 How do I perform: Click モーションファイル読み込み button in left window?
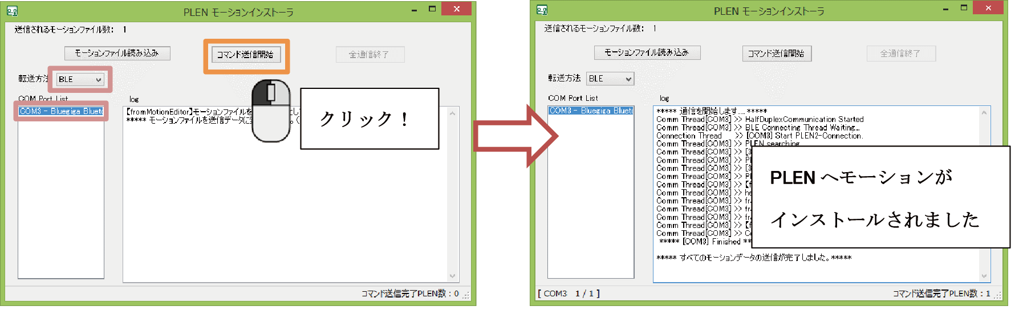point(117,53)
